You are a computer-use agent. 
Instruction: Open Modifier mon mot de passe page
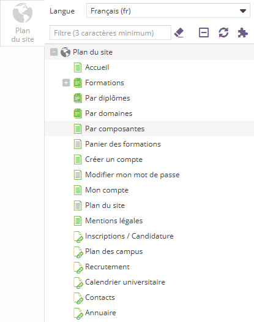pos(132,175)
